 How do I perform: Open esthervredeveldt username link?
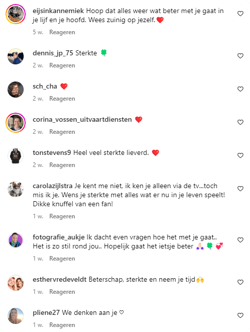(59, 280)
